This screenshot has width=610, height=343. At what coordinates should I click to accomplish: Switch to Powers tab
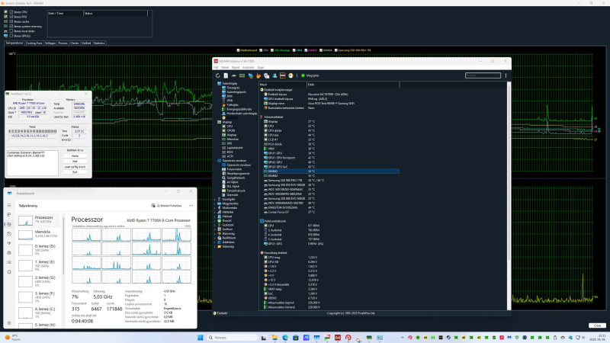coord(63,43)
